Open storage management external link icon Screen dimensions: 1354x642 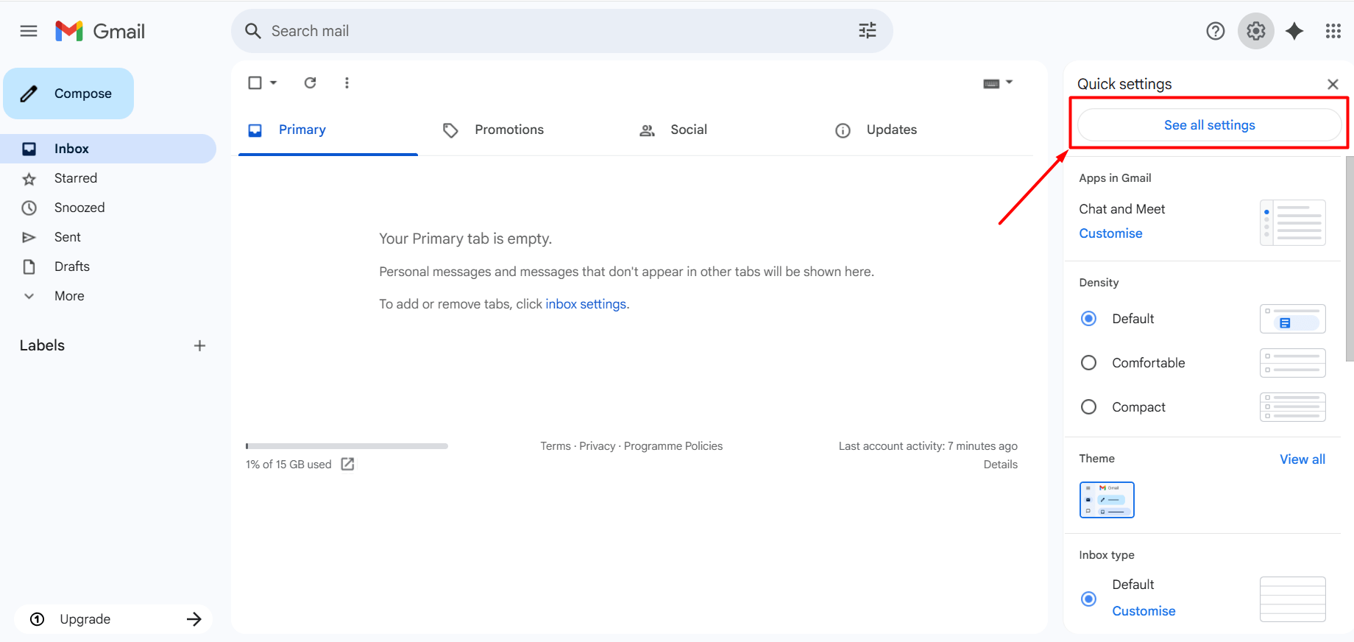(348, 464)
